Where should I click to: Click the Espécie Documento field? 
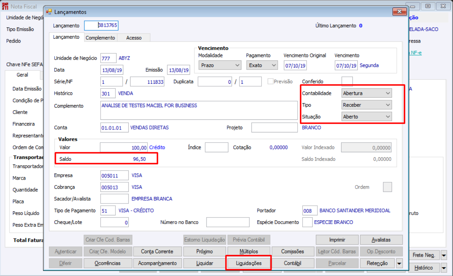[307, 222]
